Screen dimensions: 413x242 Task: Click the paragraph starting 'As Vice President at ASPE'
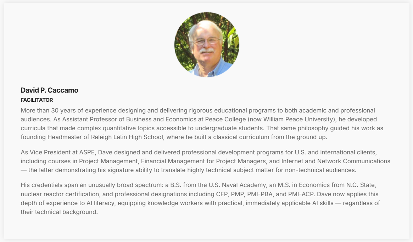coord(206,161)
